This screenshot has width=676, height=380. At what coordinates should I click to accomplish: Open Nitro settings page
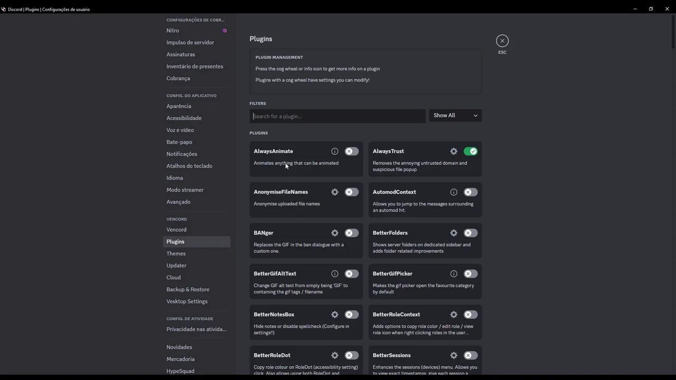tap(197, 31)
